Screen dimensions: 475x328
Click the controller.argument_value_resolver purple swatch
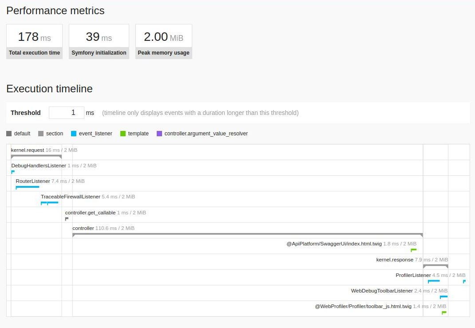[159, 134]
